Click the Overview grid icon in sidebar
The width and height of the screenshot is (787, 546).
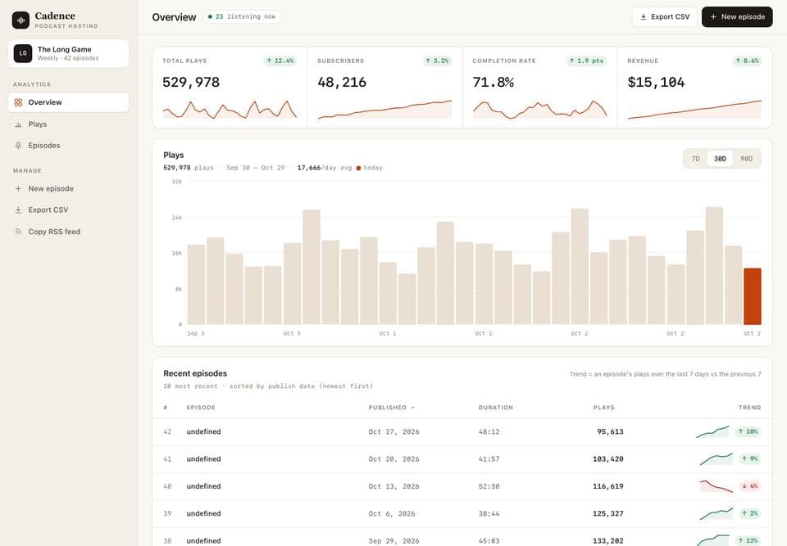pos(19,102)
